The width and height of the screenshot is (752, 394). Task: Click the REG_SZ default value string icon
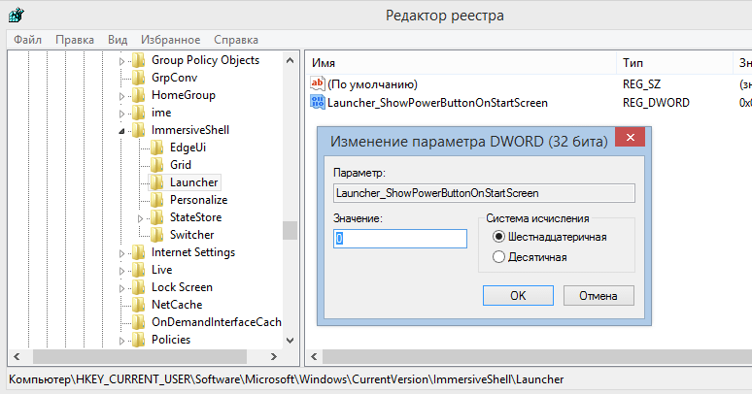[x=317, y=84]
